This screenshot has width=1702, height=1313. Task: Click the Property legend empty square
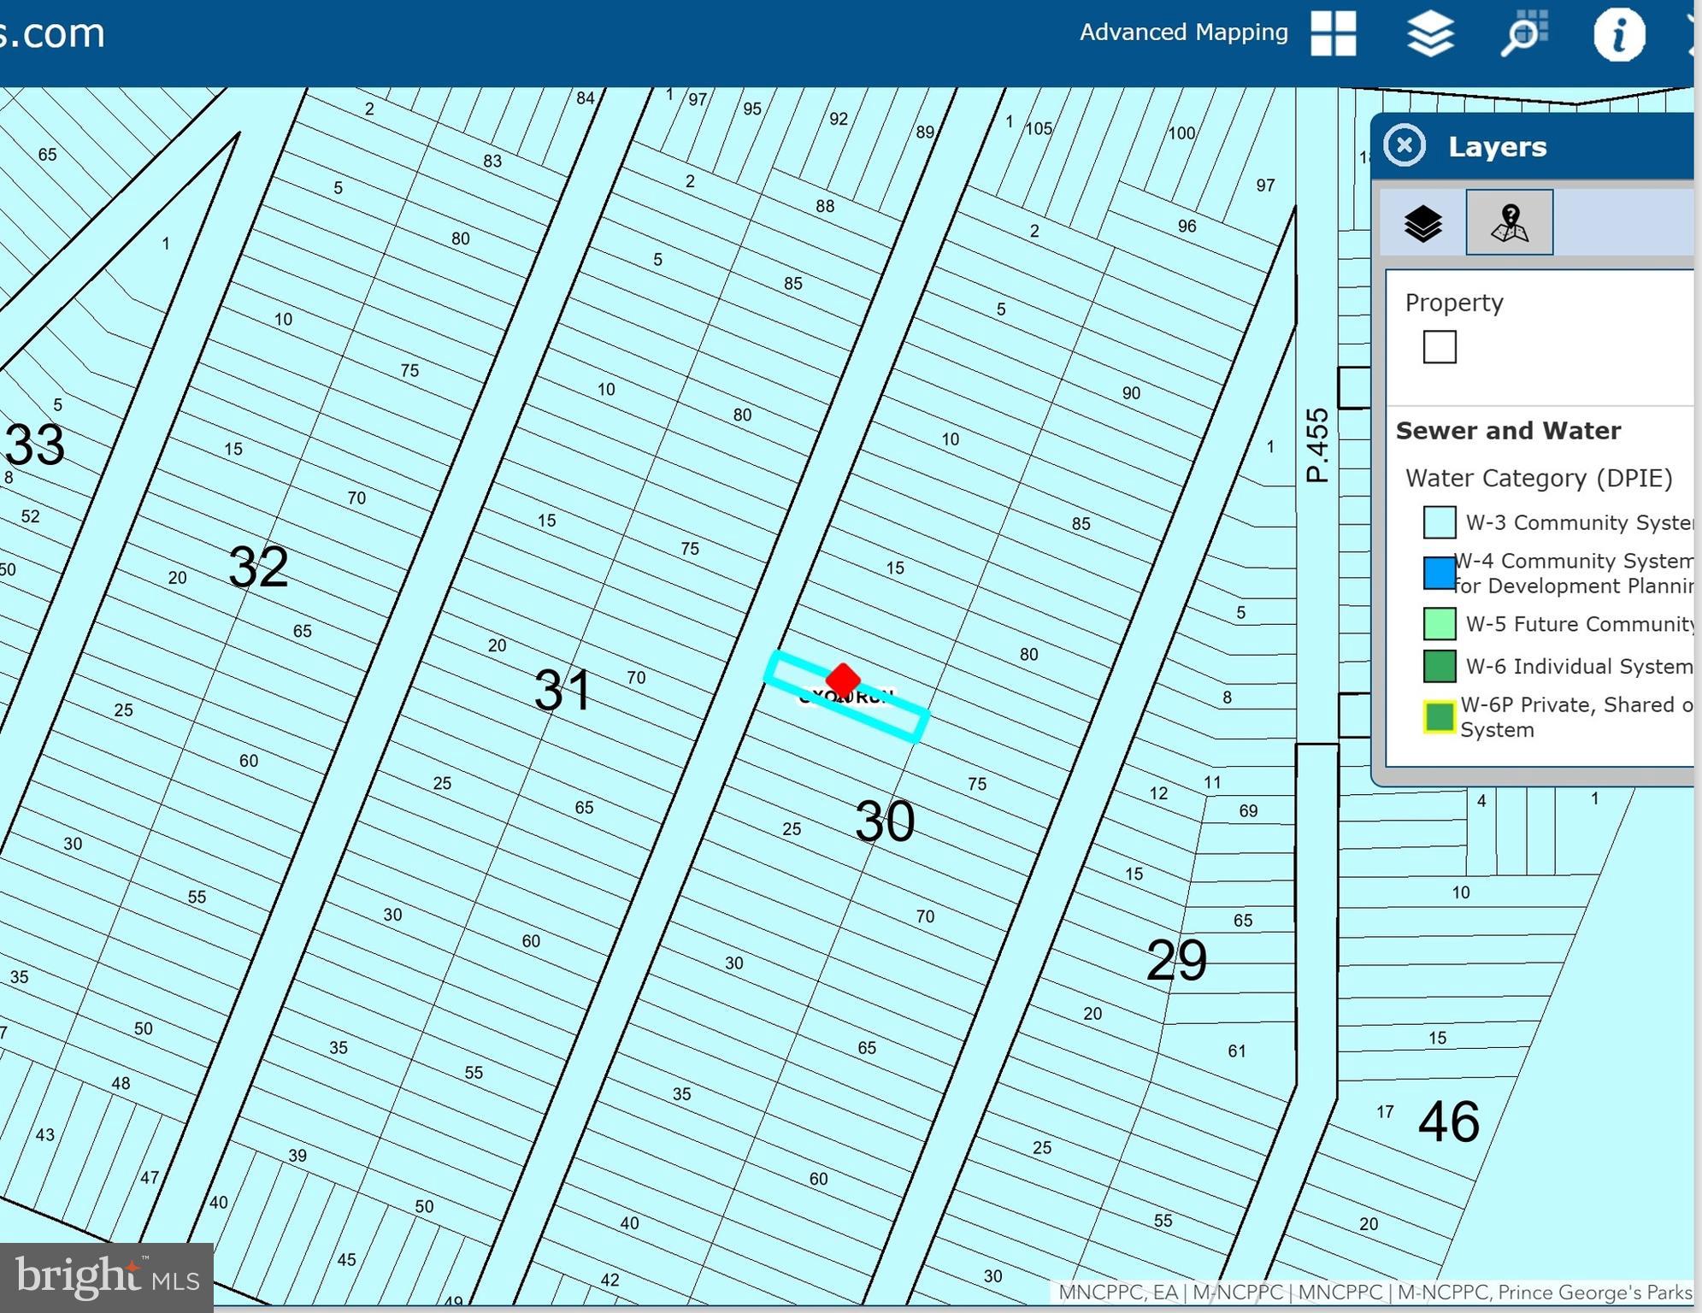coord(1440,347)
